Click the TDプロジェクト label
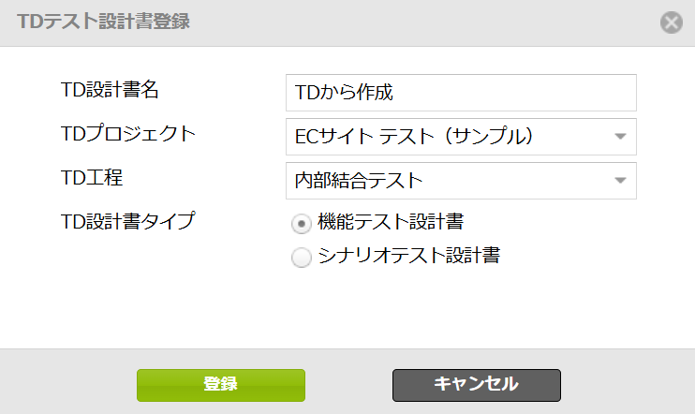The height and width of the screenshot is (414, 695). [127, 134]
